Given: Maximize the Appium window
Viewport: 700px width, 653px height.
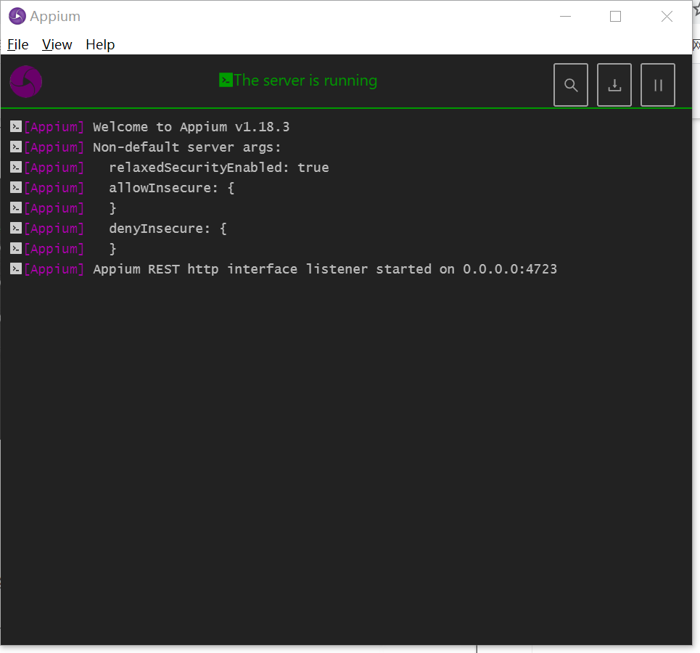Looking at the screenshot, I should [x=616, y=17].
